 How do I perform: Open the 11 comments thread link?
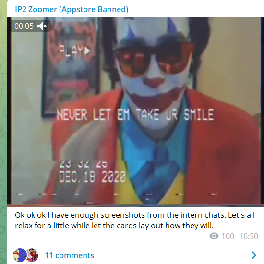[x=70, y=255]
